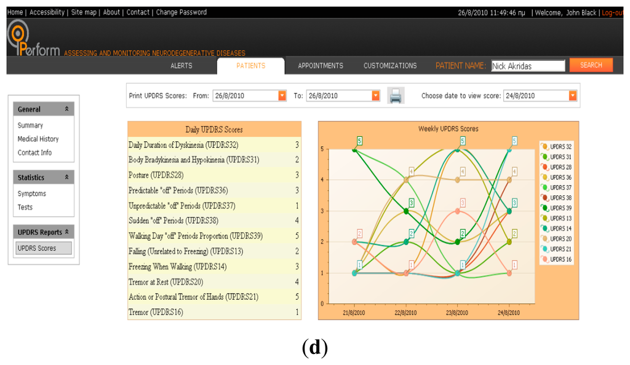Collapse the Statistics sidebar section
The height and width of the screenshot is (365, 630).
pyautogui.click(x=66, y=178)
